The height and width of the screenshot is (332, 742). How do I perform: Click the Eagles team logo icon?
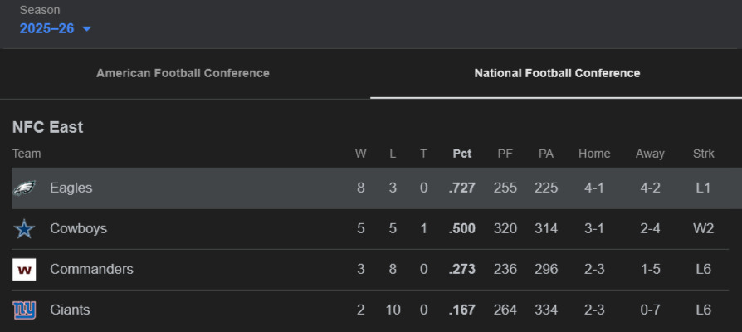pyautogui.click(x=24, y=188)
